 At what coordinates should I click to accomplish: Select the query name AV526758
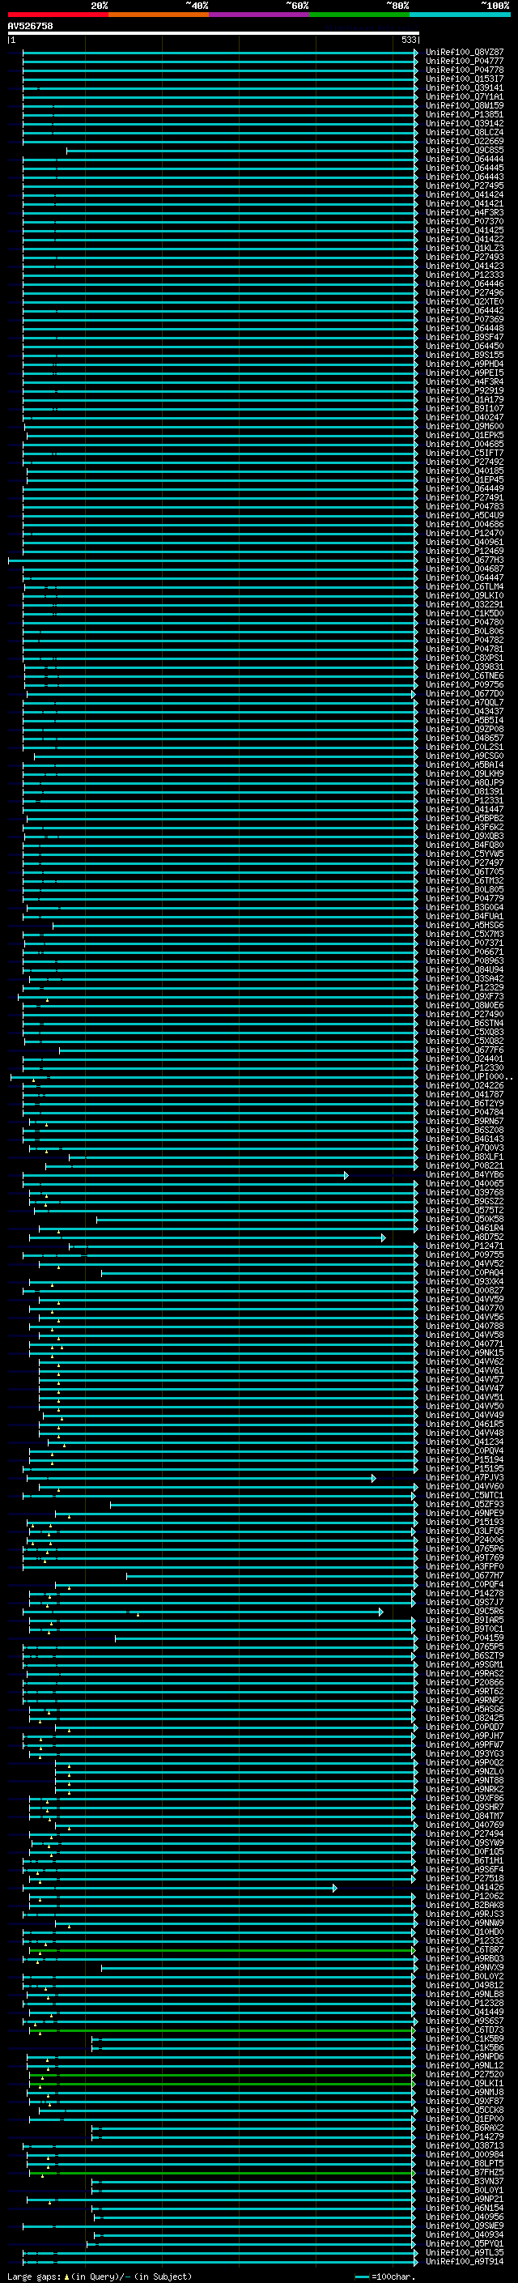click(x=30, y=26)
